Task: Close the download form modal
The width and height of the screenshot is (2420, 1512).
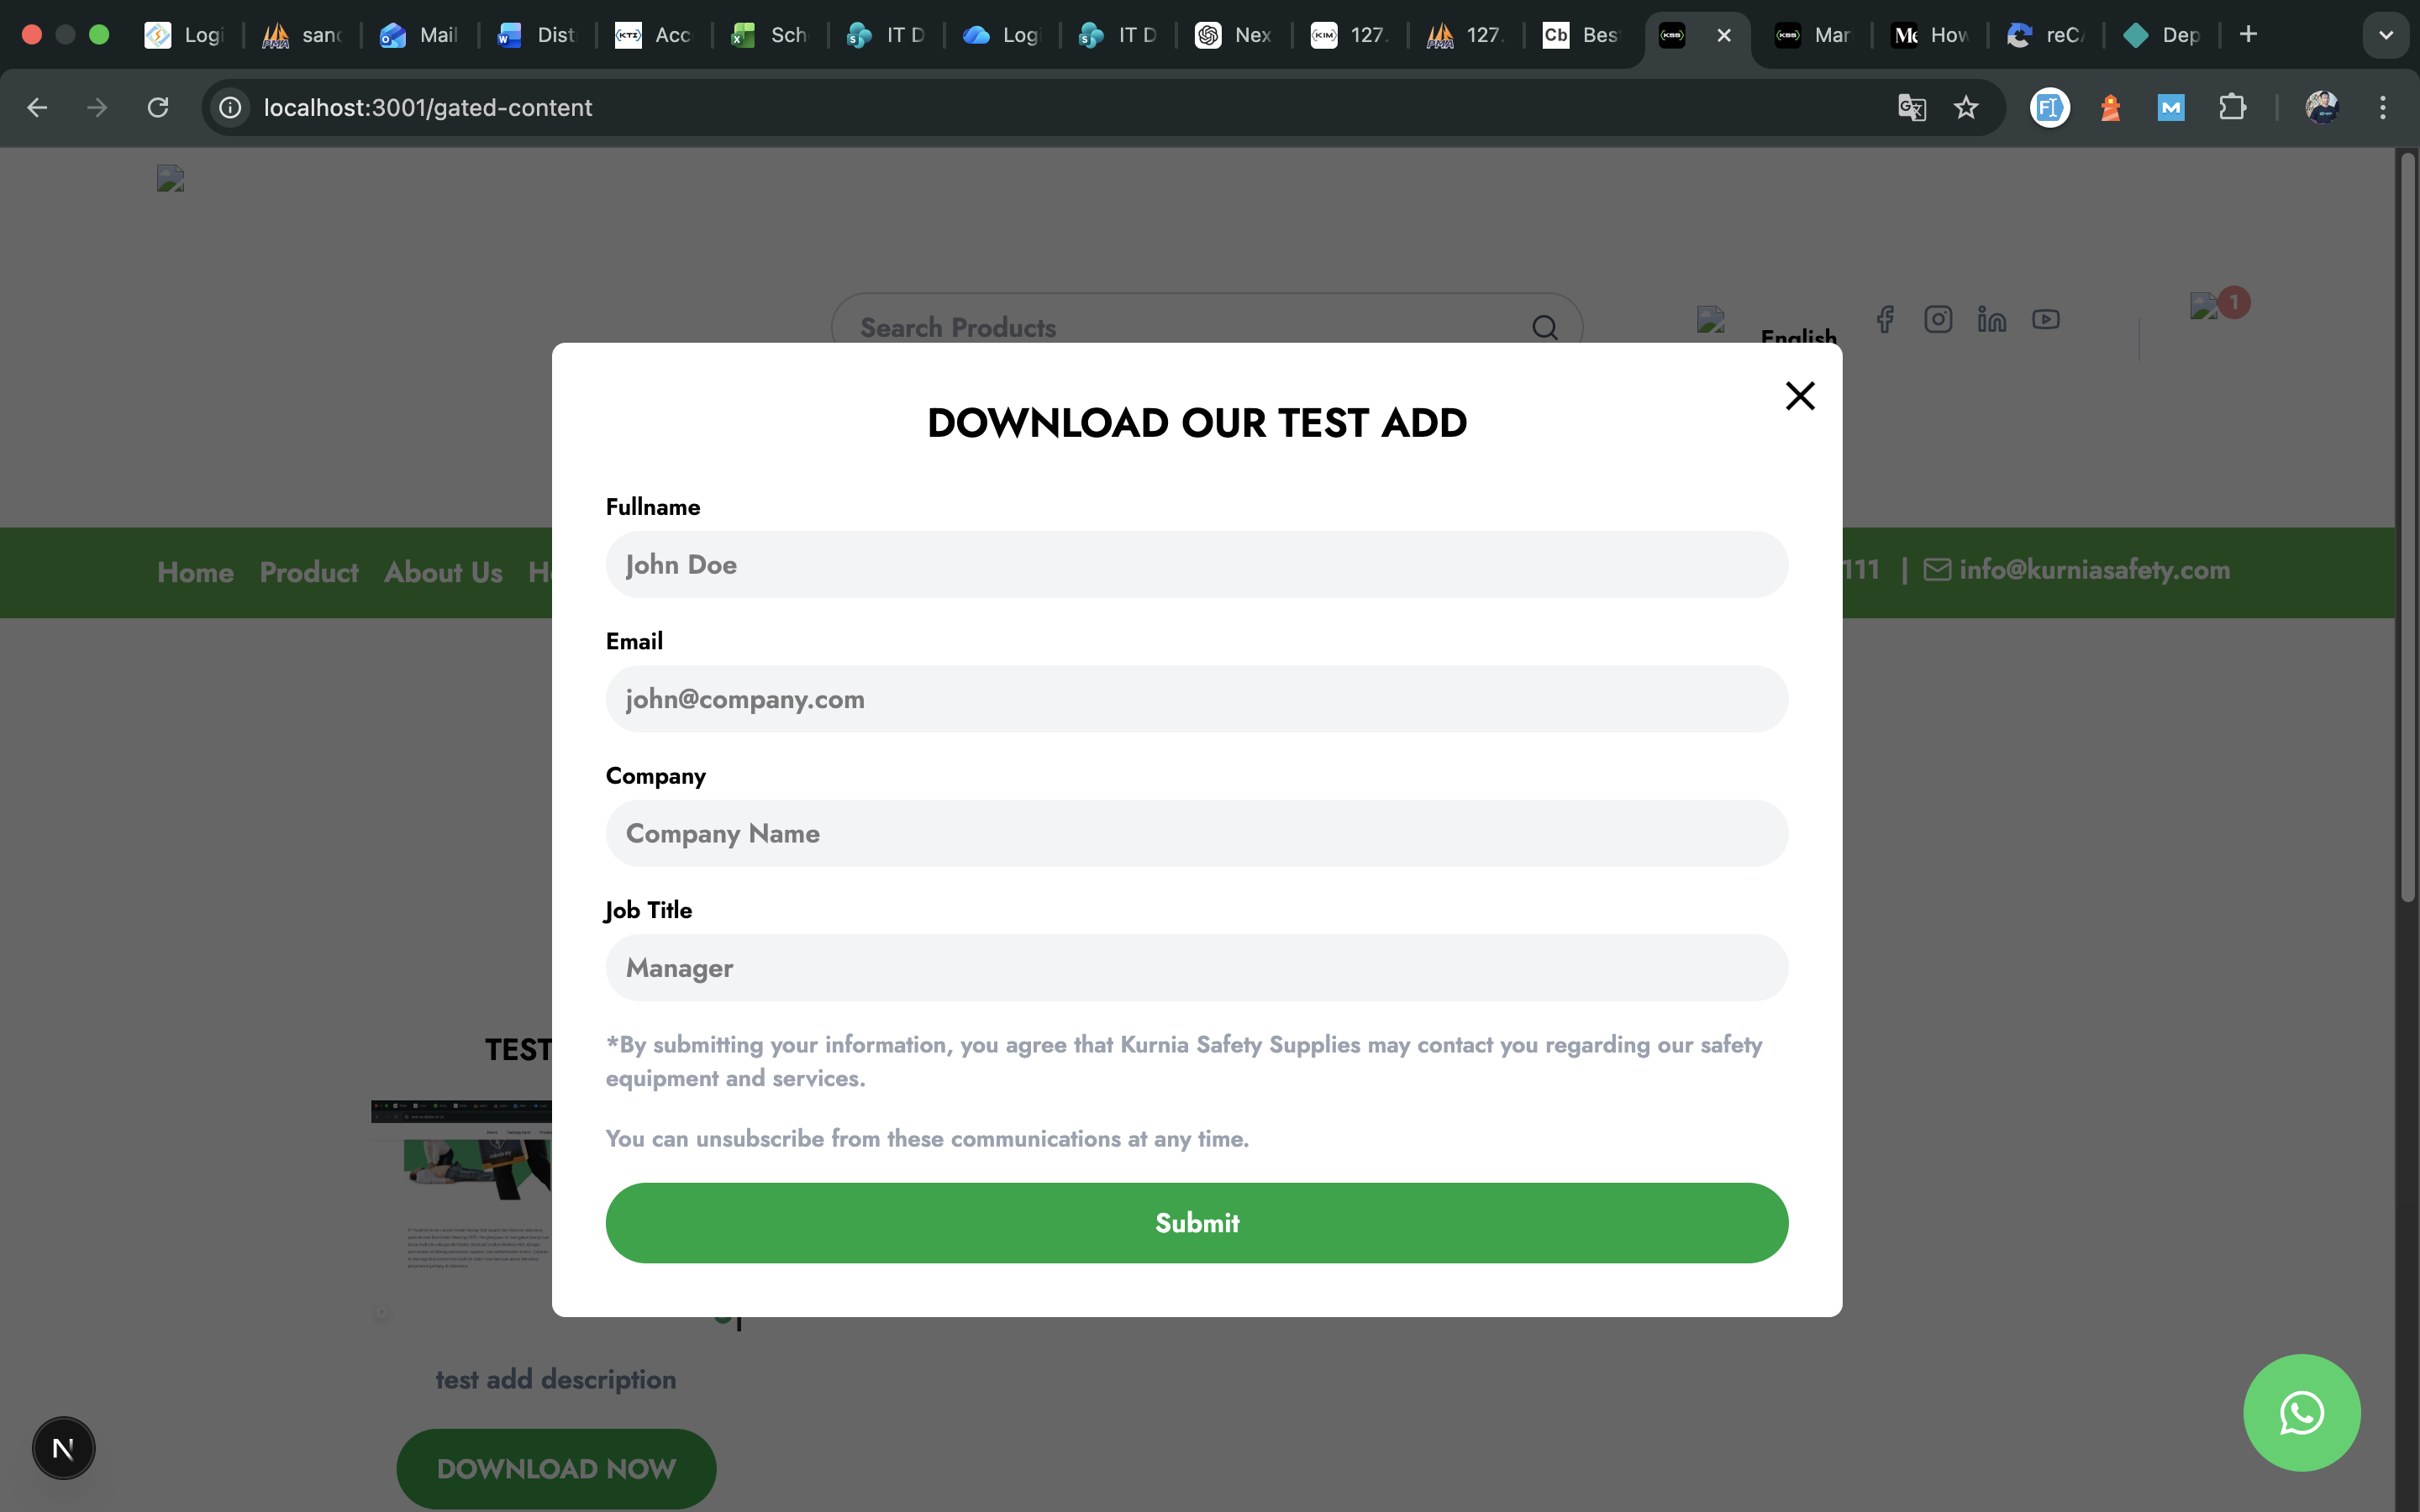Action: 1799,396
